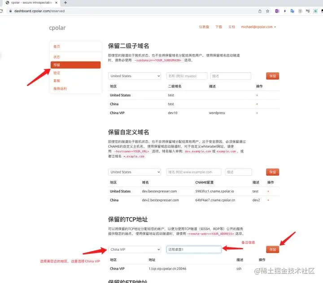Click the -subdomain=<YOUR_SUBDOMAIN> code snippet

pyautogui.click(x=158, y=61)
